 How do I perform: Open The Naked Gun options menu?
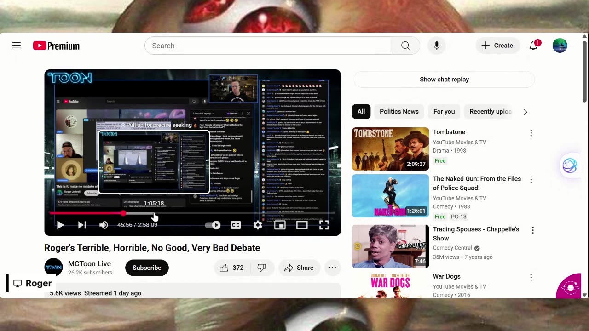pos(531,180)
